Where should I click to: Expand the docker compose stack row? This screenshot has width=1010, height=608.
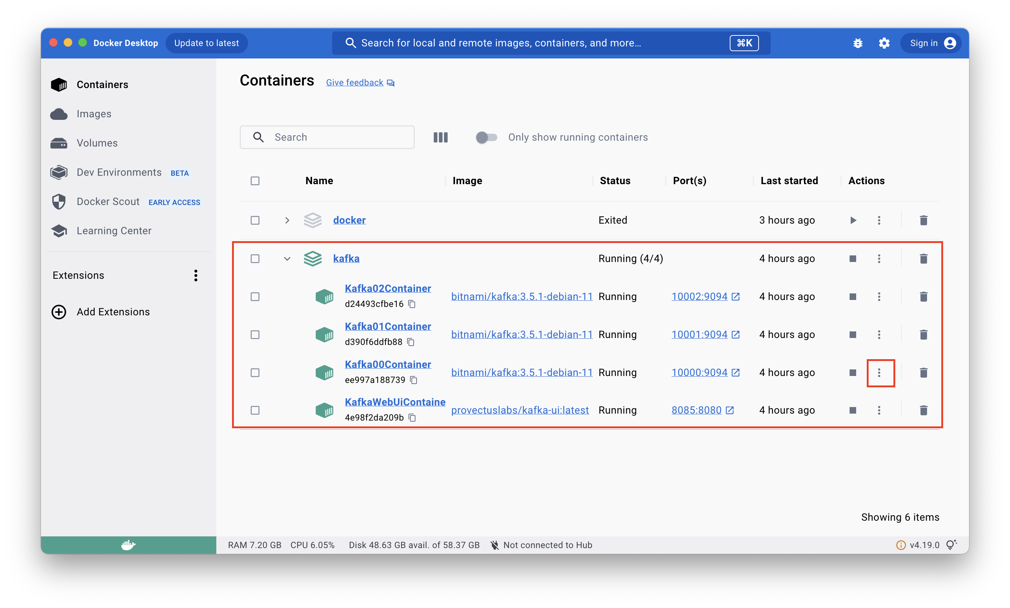(x=287, y=220)
